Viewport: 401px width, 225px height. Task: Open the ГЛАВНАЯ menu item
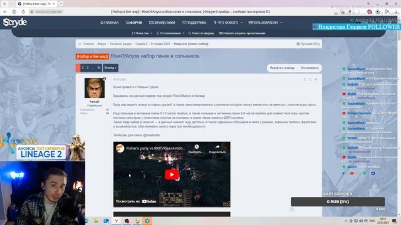point(109,22)
